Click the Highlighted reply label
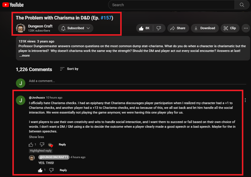251x177 pixels. pyautogui.click(x=41, y=151)
